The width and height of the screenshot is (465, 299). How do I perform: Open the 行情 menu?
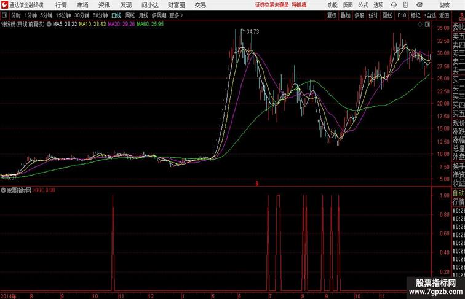[61, 5]
